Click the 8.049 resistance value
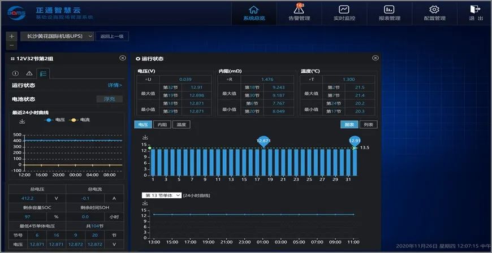492x253 pixels. click(x=279, y=111)
